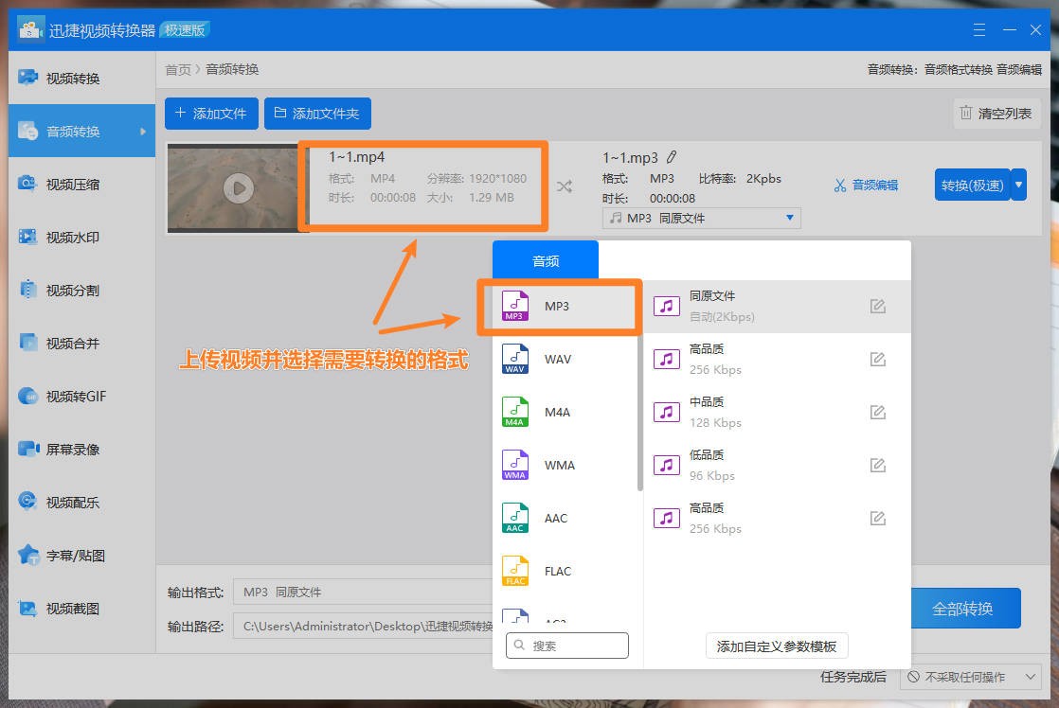Open the MP3 同原文件 output format dropdown
Image resolution: width=1059 pixels, height=708 pixels.
[701, 218]
